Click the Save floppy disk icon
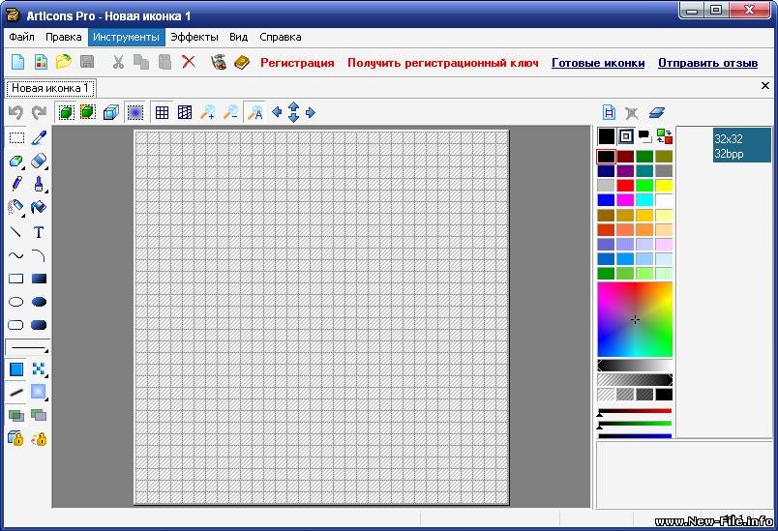Viewport: 778px width, 531px height. [87, 62]
